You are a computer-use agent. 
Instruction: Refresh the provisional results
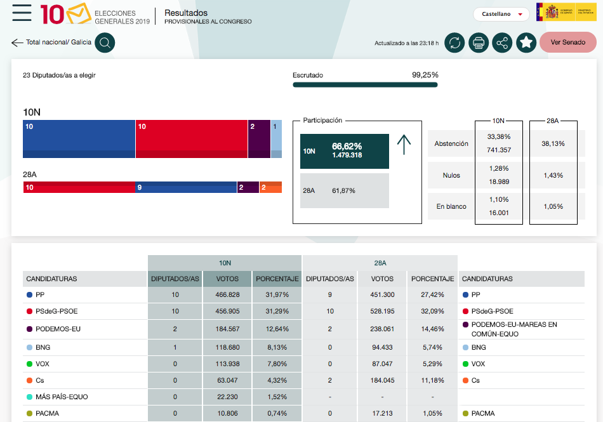pyautogui.click(x=455, y=43)
